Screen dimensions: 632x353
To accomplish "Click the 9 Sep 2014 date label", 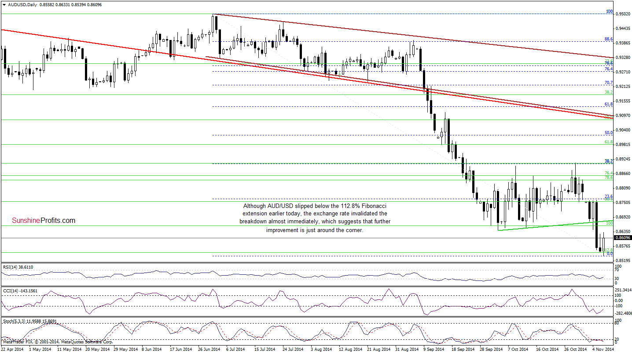I will (x=434, y=349).
